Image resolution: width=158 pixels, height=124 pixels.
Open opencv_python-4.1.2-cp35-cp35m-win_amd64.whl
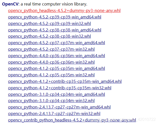57,68
